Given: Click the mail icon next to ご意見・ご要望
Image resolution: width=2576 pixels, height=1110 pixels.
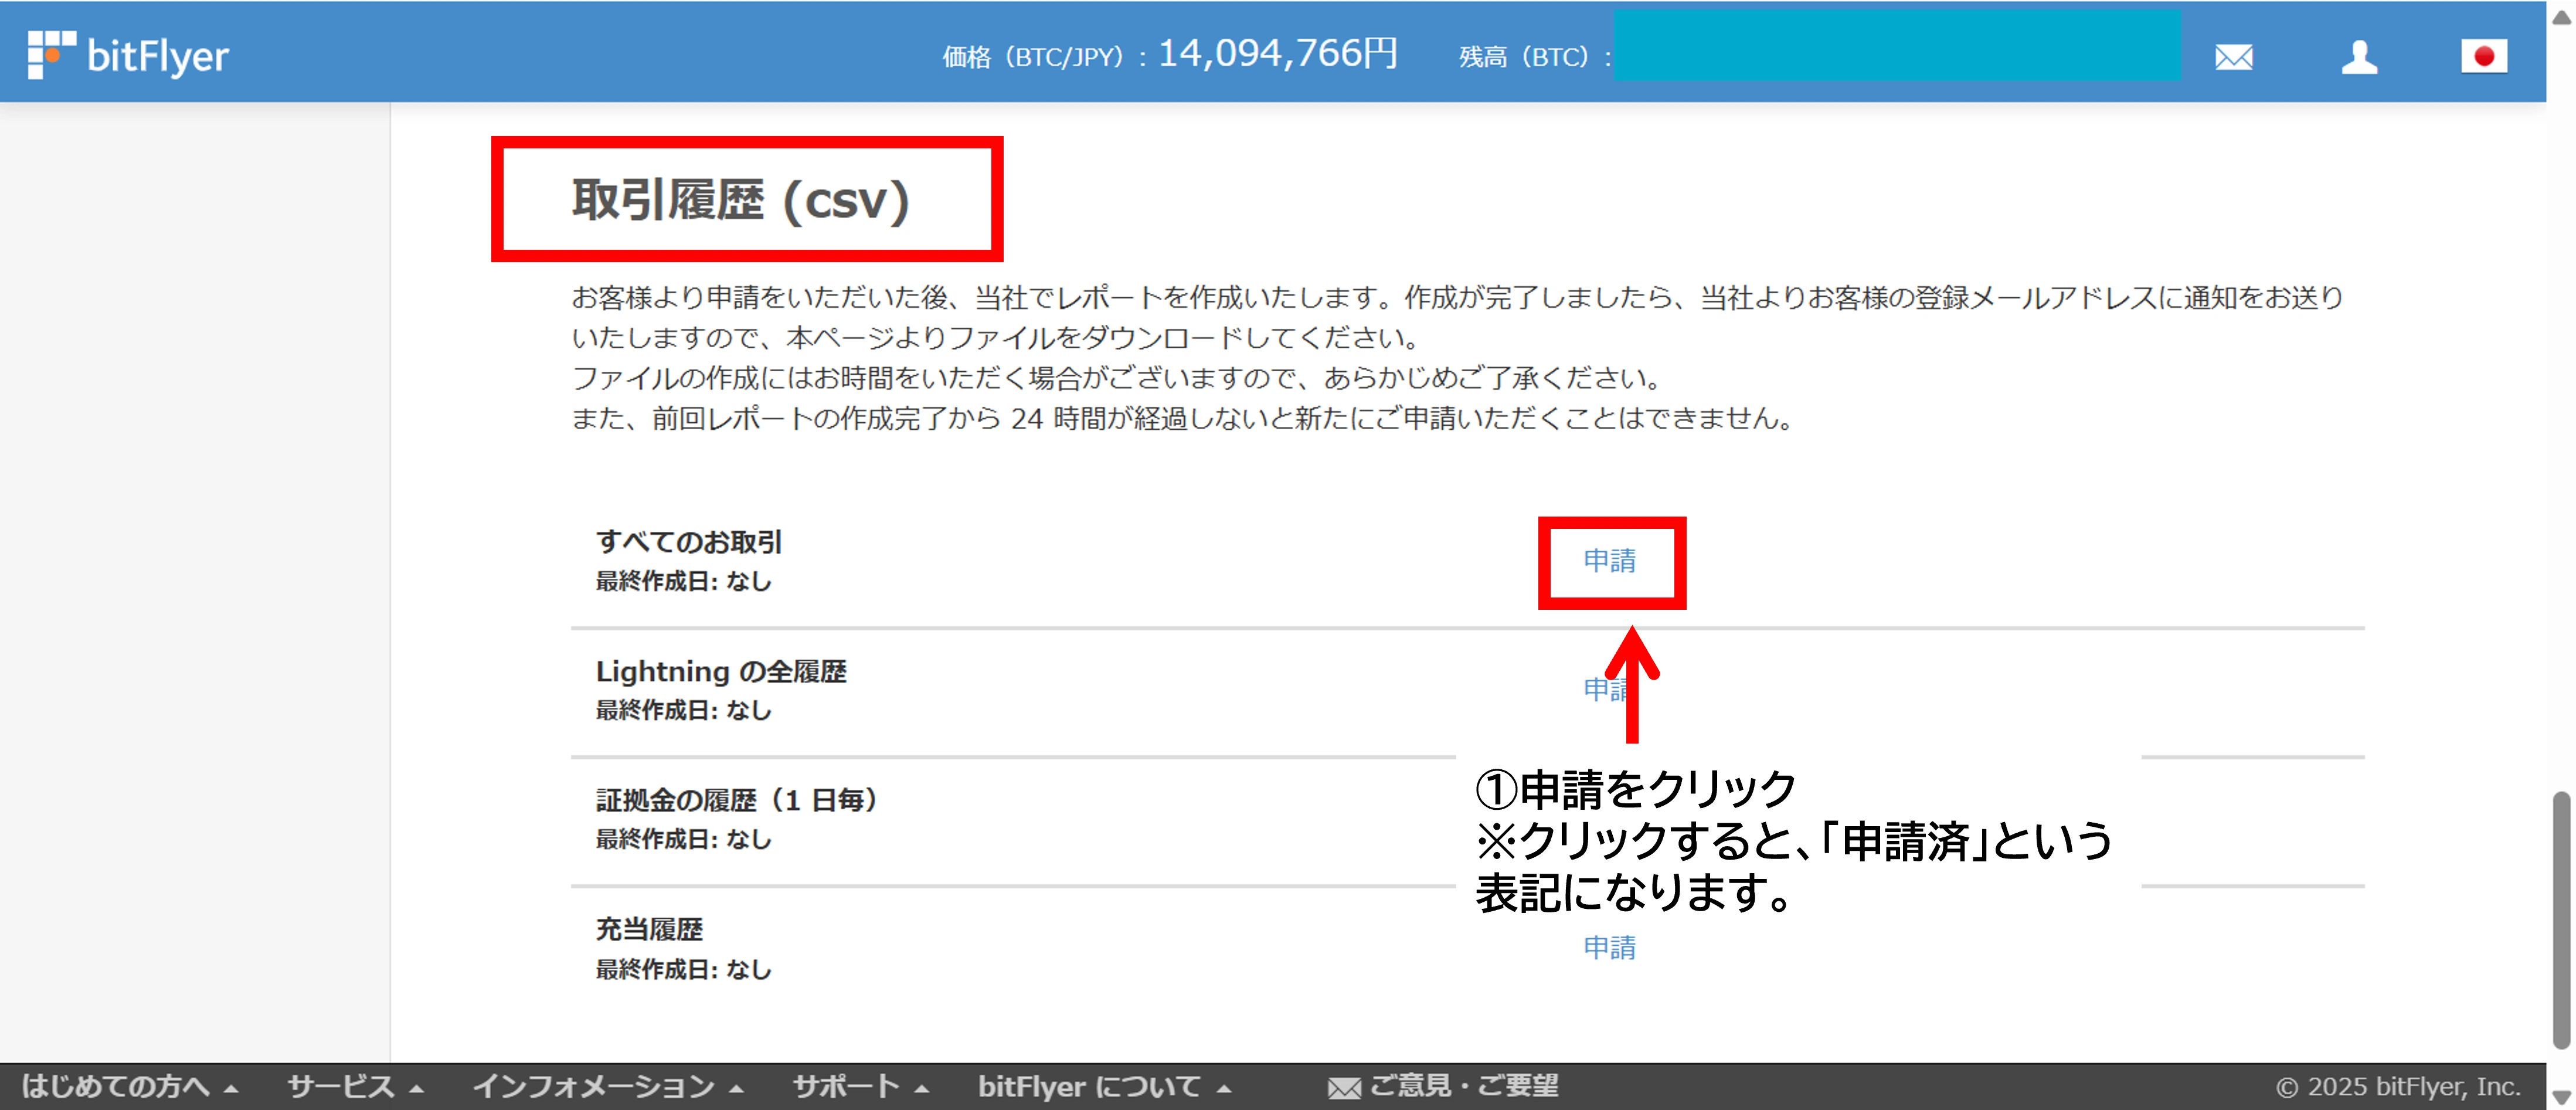Looking at the screenshot, I should pos(1344,1087).
